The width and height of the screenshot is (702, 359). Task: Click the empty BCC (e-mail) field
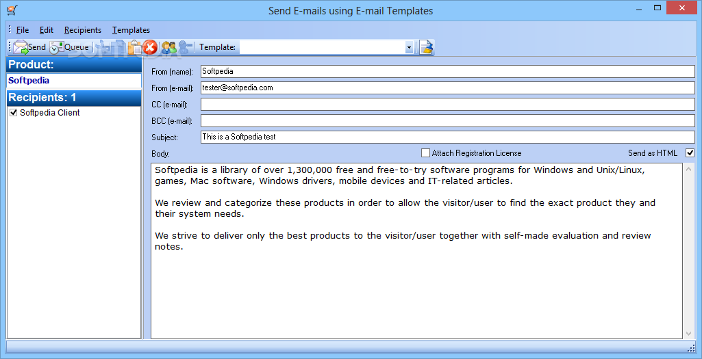(448, 121)
